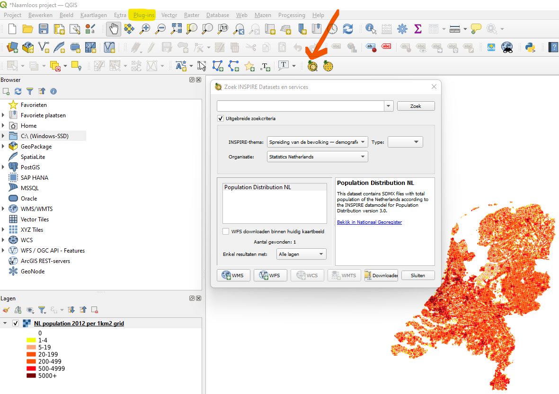559x394 pixels.
Task: Collapse the NL population layer legend
Action: (x=5, y=324)
